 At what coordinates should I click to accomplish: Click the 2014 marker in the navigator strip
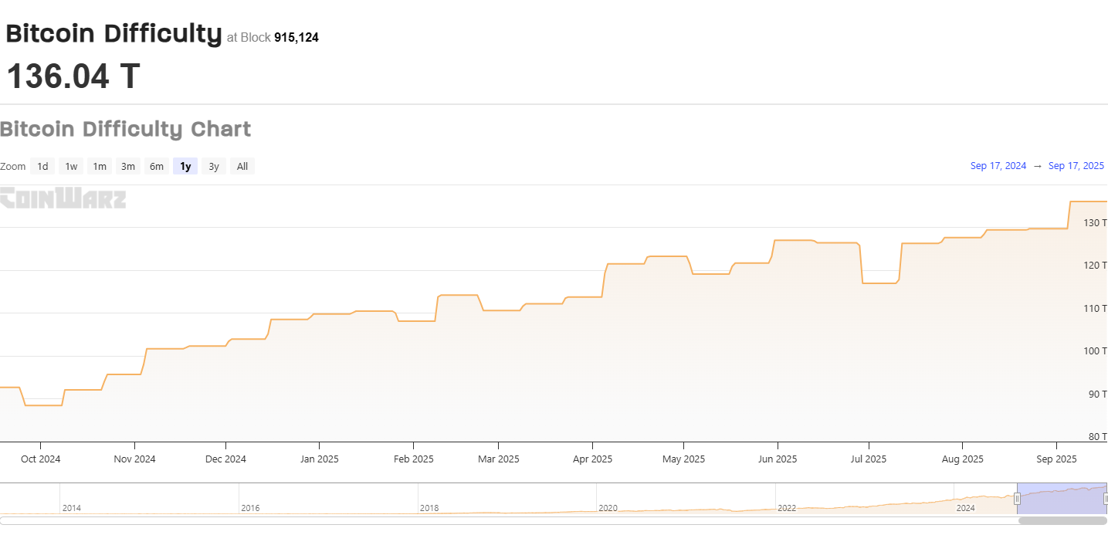(71, 507)
